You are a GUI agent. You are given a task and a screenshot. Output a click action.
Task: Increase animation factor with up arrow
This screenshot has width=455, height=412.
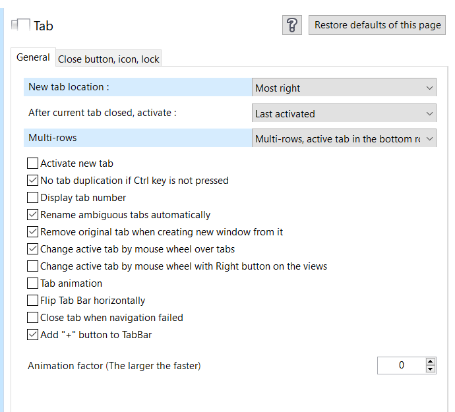431,361
